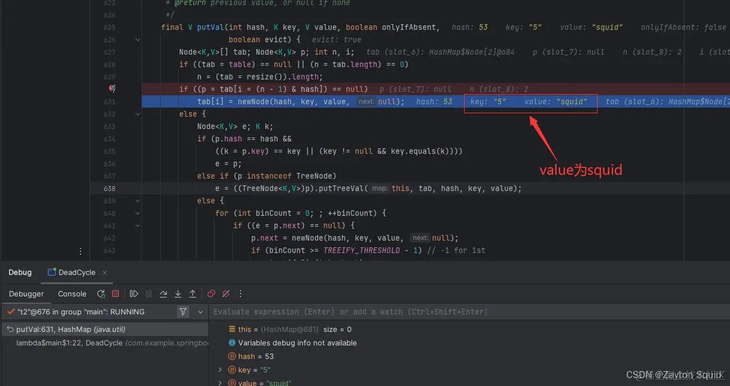Click 'newNode' in line 642

308,238
